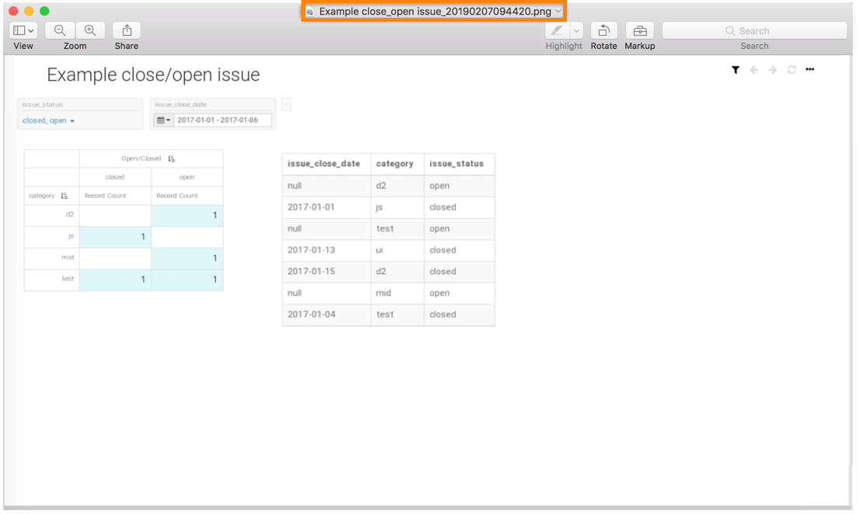
Task: Expand the Highlight color dropdown arrow
Action: click(x=576, y=30)
